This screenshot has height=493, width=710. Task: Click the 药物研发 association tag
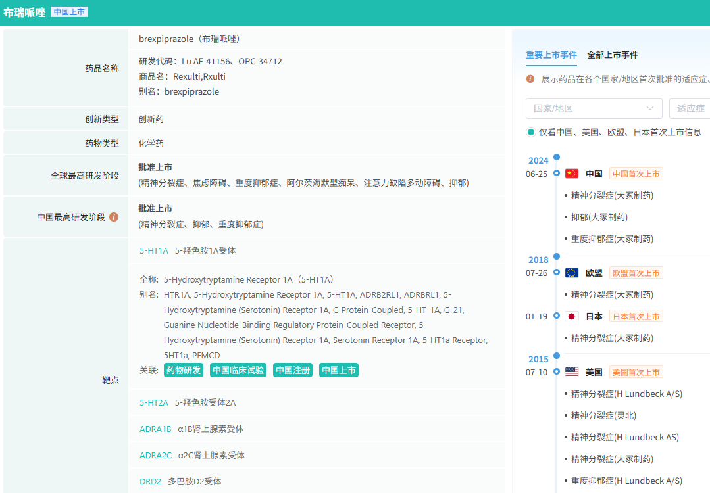tap(184, 370)
